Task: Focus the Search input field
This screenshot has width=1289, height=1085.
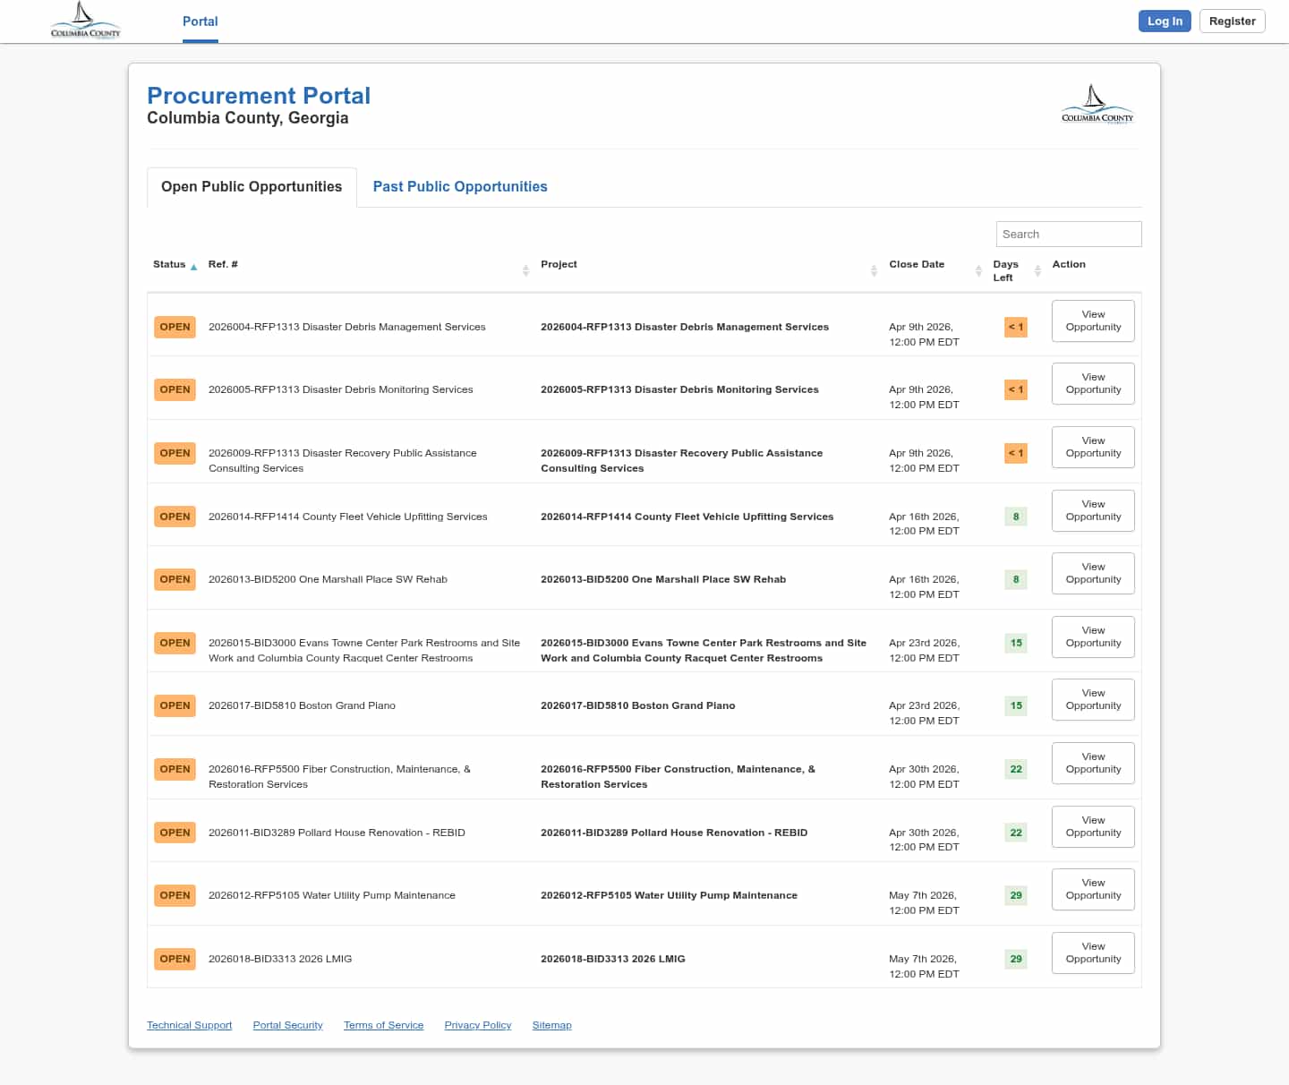Action: tap(1069, 234)
